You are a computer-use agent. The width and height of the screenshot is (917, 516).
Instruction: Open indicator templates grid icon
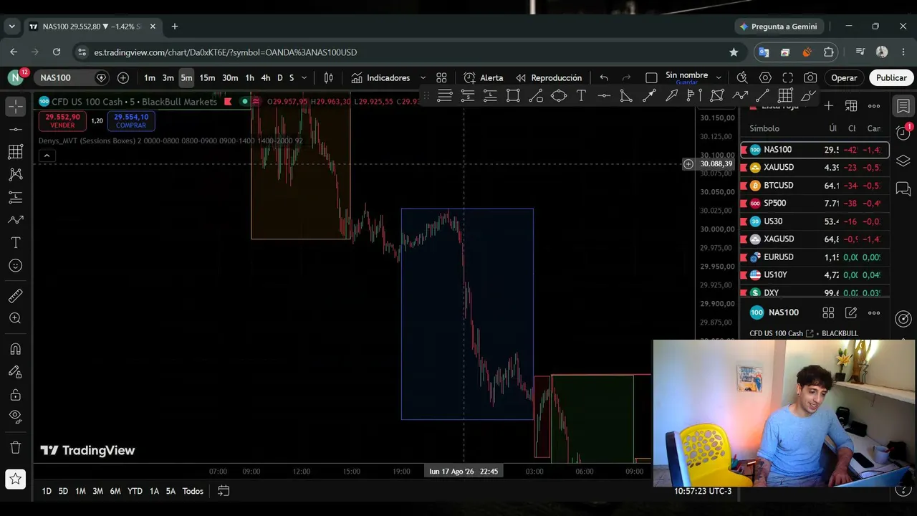pyautogui.click(x=441, y=77)
